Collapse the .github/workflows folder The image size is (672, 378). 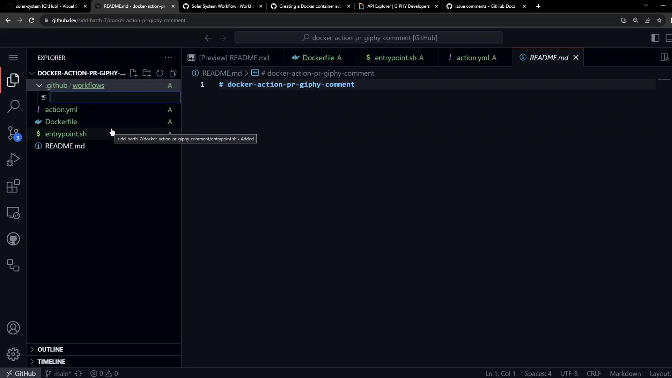[x=39, y=85]
